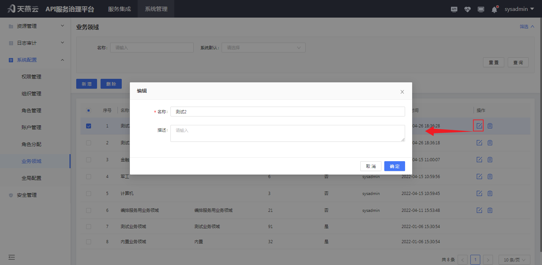Select the header checkbox to select all rows
The width and height of the screenshot is (542, 265).
[x=88, y=110]
